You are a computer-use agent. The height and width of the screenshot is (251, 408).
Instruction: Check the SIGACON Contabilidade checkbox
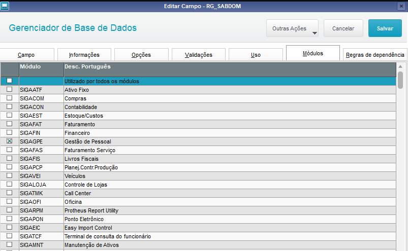pyautogui.click(x=9, y=106)
